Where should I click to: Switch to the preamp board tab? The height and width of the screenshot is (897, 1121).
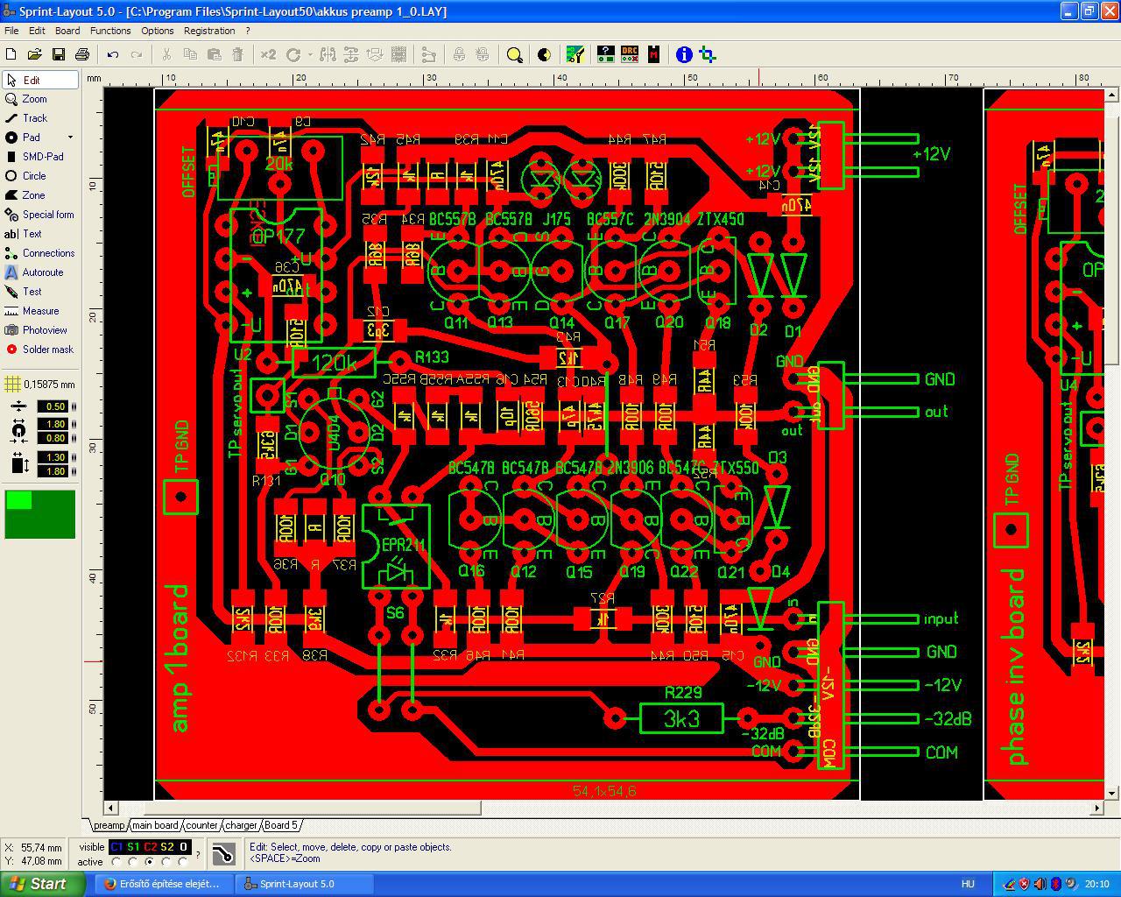(x=109, y=825)
